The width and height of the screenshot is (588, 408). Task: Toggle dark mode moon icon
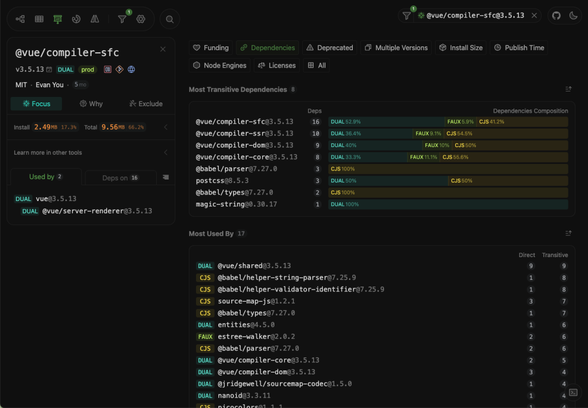(573, 15)
